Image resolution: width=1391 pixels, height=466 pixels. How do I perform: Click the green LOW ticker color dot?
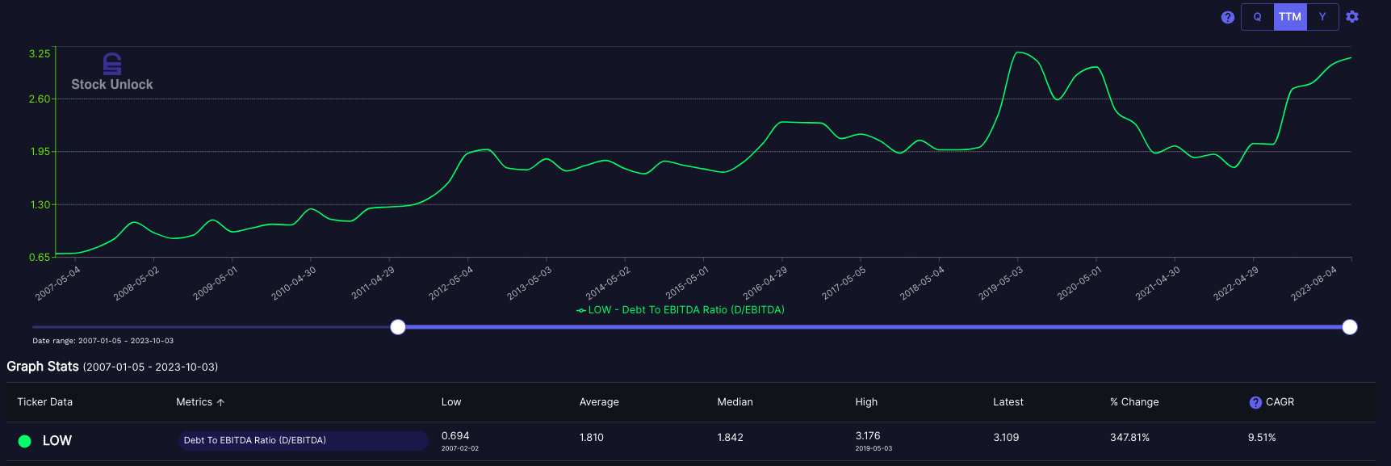click(24, 441)
